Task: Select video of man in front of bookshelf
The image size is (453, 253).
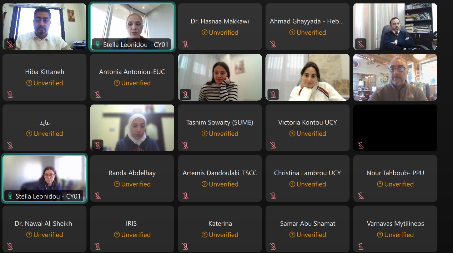Action: tap(395, 27)
